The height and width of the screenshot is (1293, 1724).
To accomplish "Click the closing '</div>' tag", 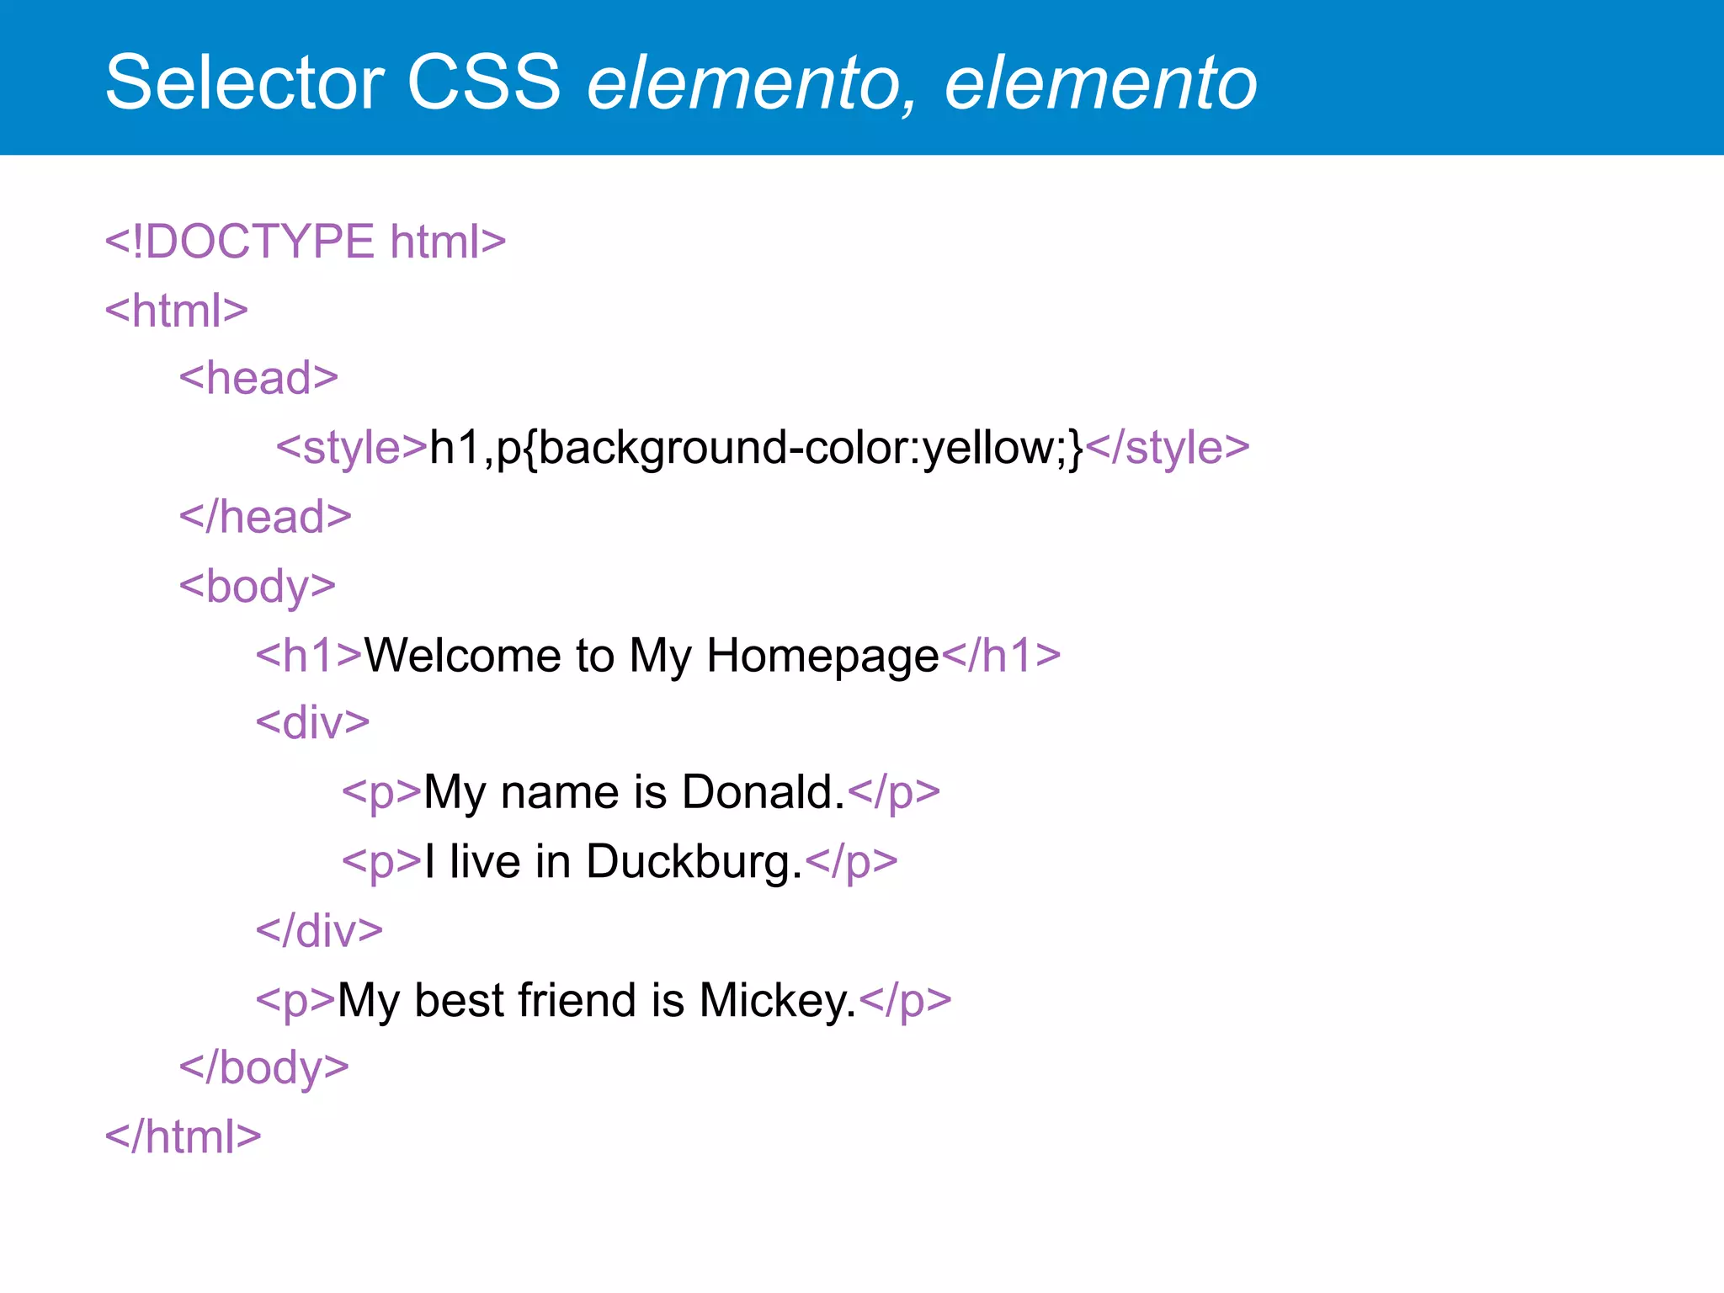I will pos(320,931).
